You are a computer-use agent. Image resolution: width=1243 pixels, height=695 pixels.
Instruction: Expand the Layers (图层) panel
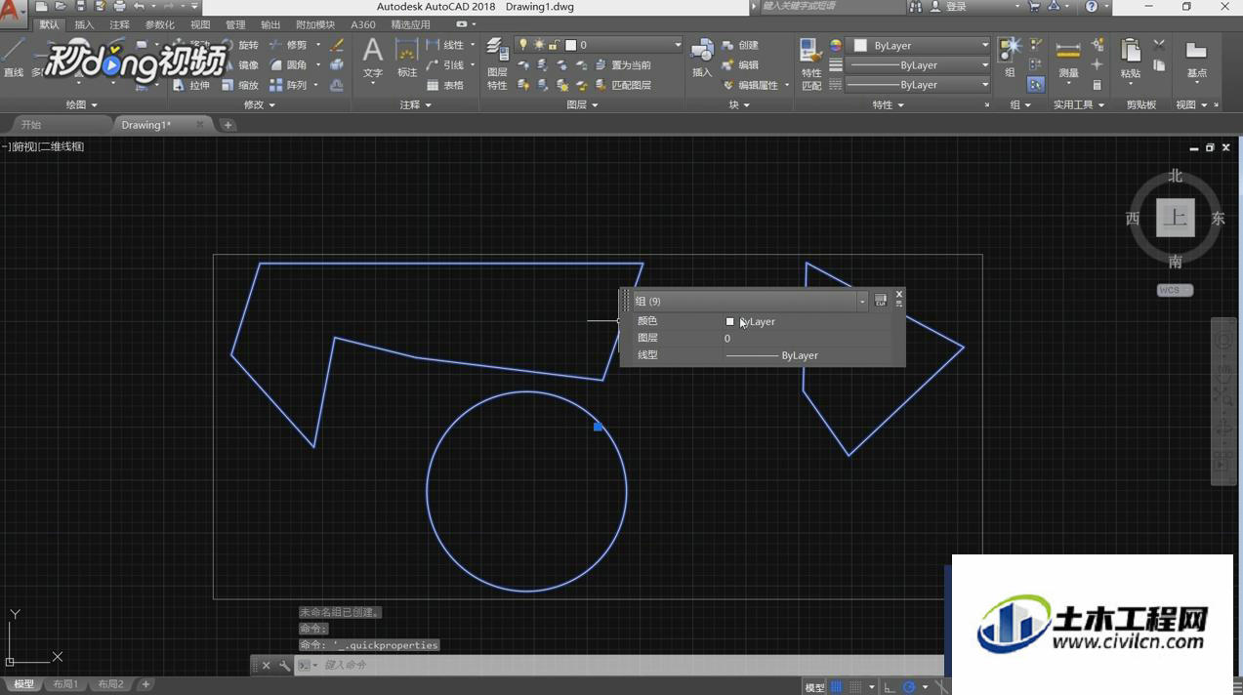click(582, 104)
